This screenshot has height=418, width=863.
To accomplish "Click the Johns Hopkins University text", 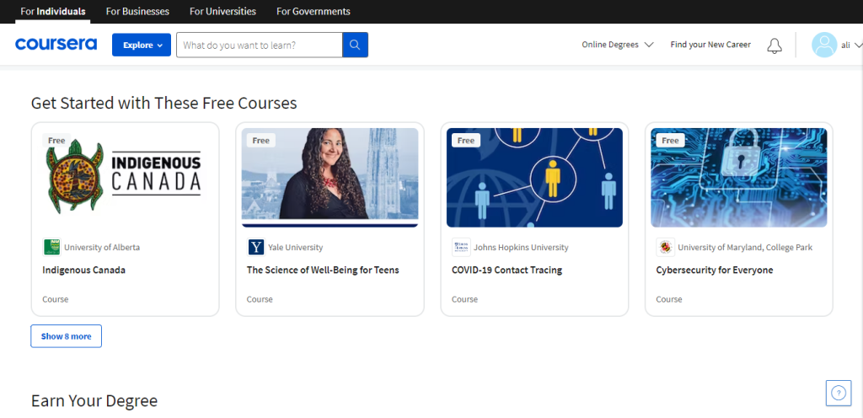I will pyautogui.click(x=521, y=248).
